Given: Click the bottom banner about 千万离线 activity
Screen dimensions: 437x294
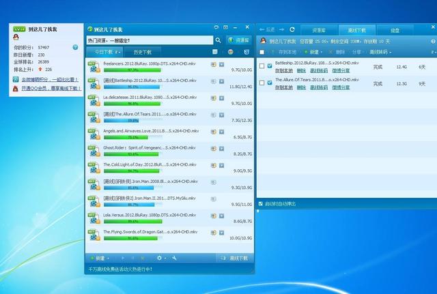Looking at the screenshot, I should [x=120, y=269].
